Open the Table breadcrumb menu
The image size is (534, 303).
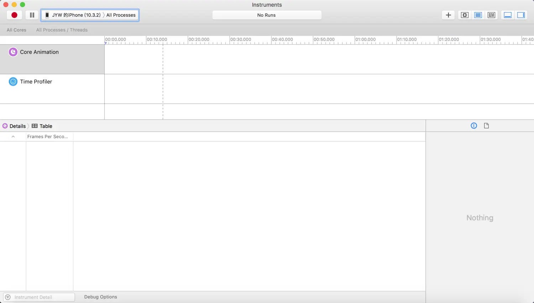point(42,126)
